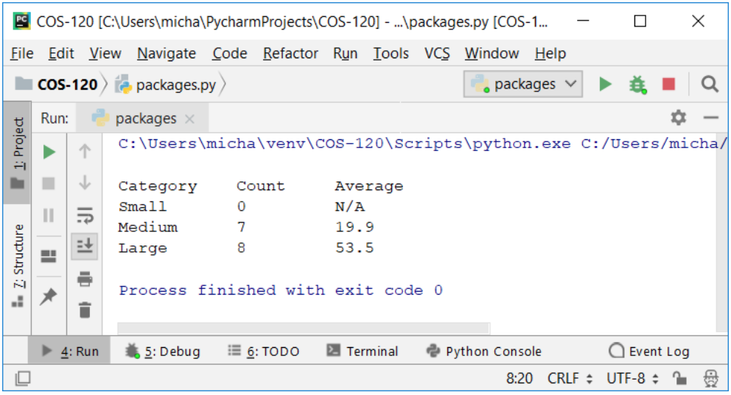Click the horizontal scrollbar of the console
The width and height of the screenshot is (731, 395).
coord(304,329)
